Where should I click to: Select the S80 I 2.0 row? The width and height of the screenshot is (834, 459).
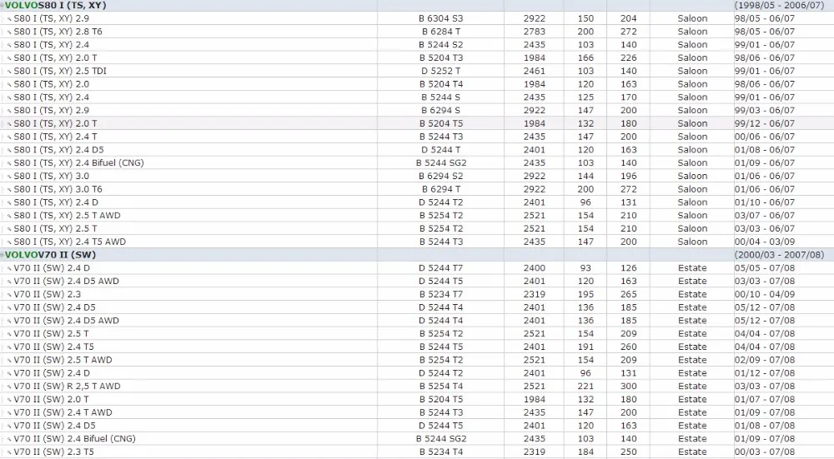point(417,84)
